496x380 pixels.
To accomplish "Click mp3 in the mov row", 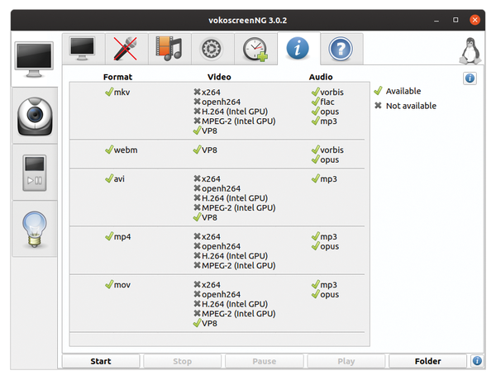I will click(x=324, y=284).
